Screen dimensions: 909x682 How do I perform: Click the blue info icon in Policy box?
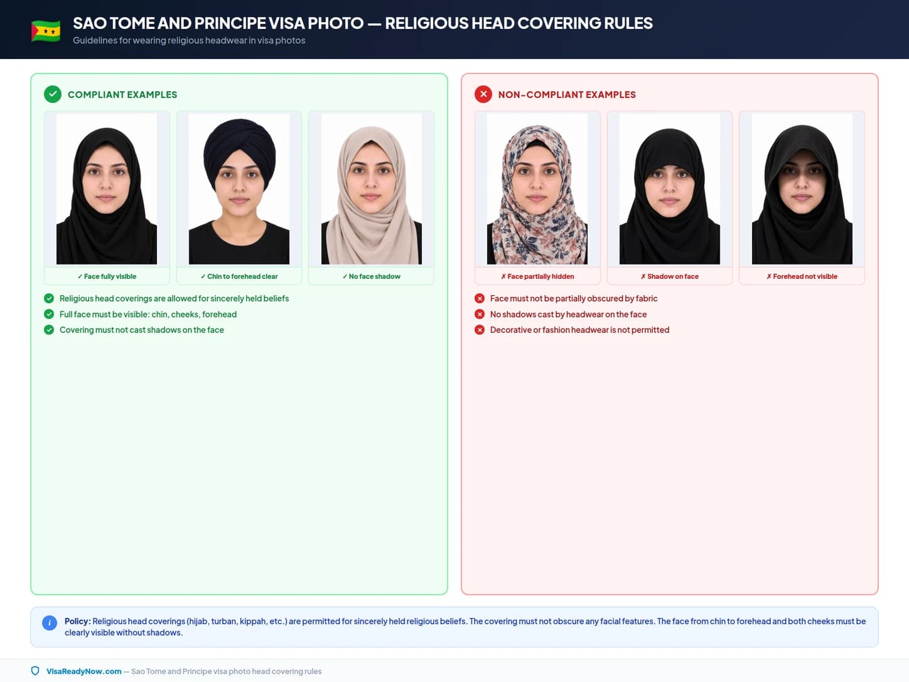point(50,623)
